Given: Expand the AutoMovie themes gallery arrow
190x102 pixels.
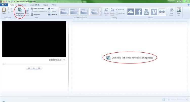Looking at the screenshot, I should coord(101,14).
